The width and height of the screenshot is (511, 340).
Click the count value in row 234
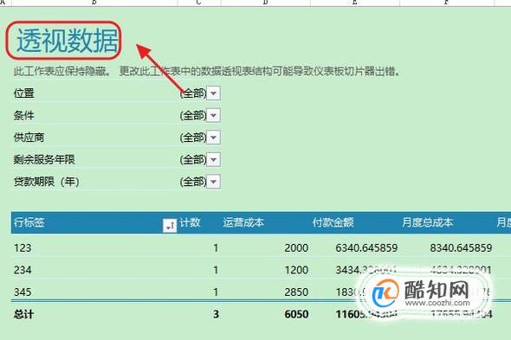coord(216,270)
